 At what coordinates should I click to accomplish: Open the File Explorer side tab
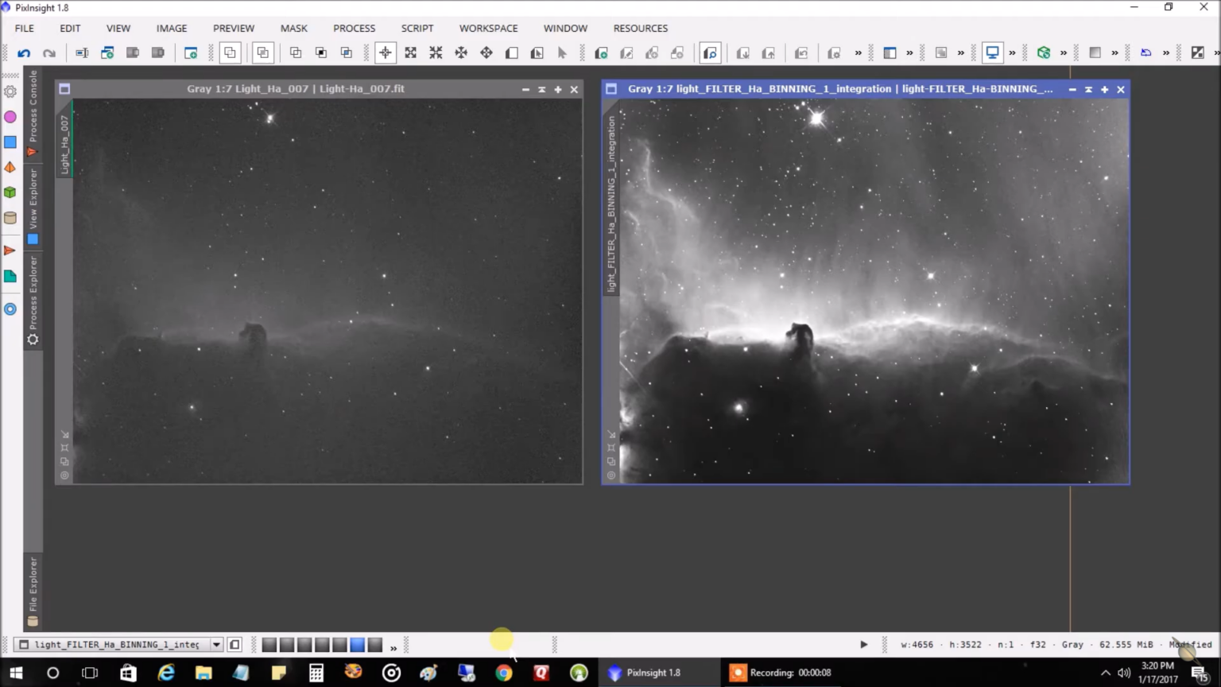[33, 592]
